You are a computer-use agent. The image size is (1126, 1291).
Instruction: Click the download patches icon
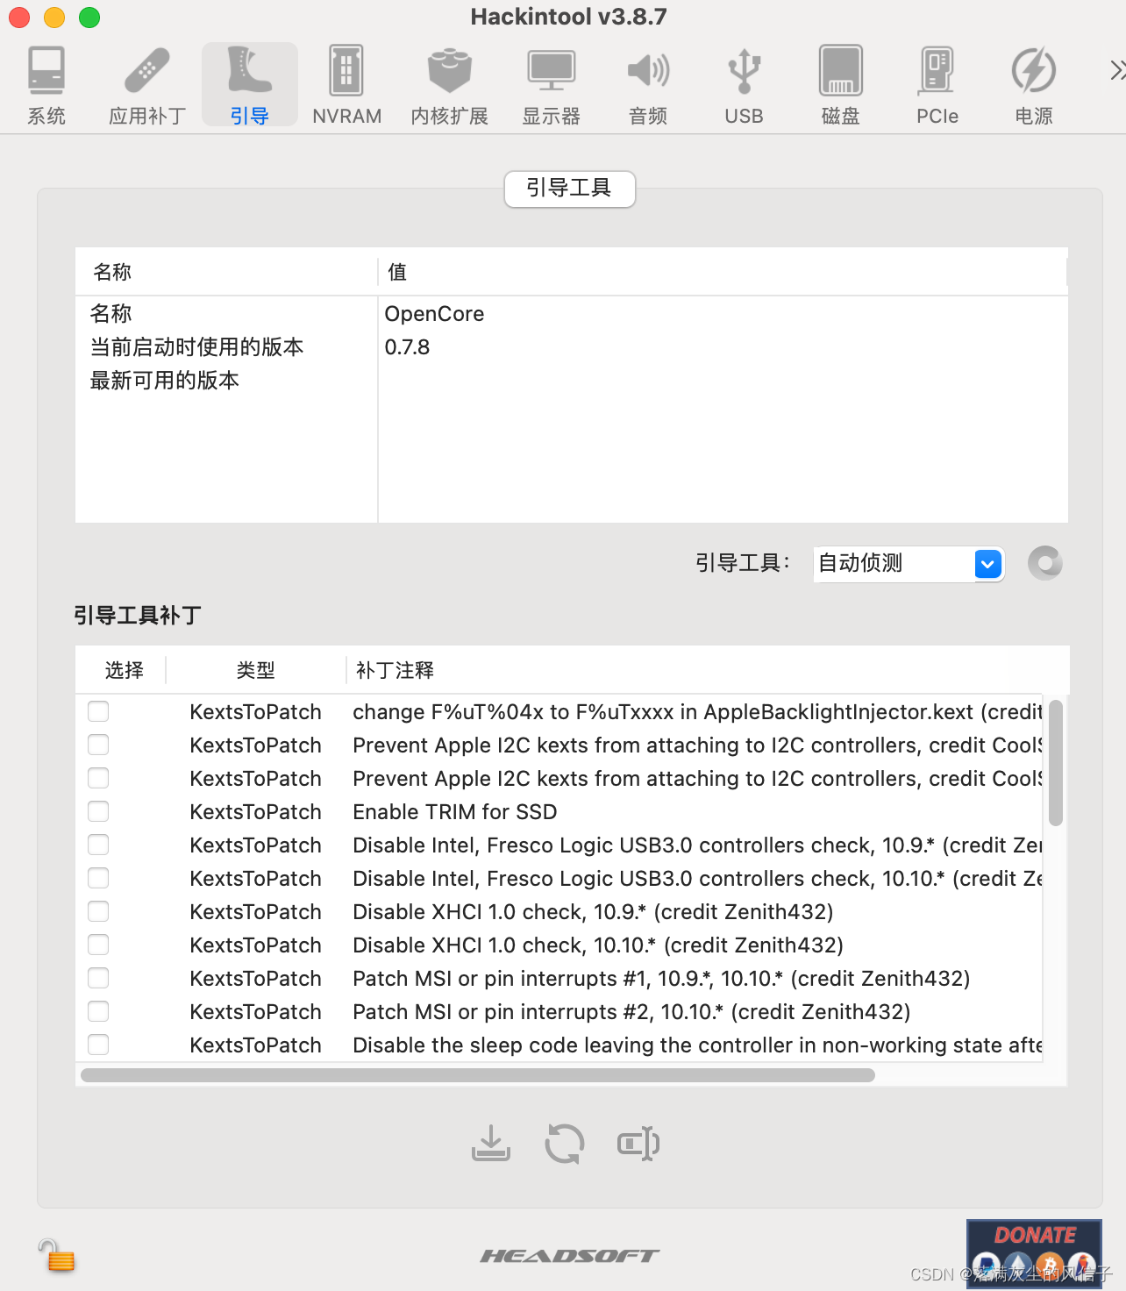(x=491, y=1144)
